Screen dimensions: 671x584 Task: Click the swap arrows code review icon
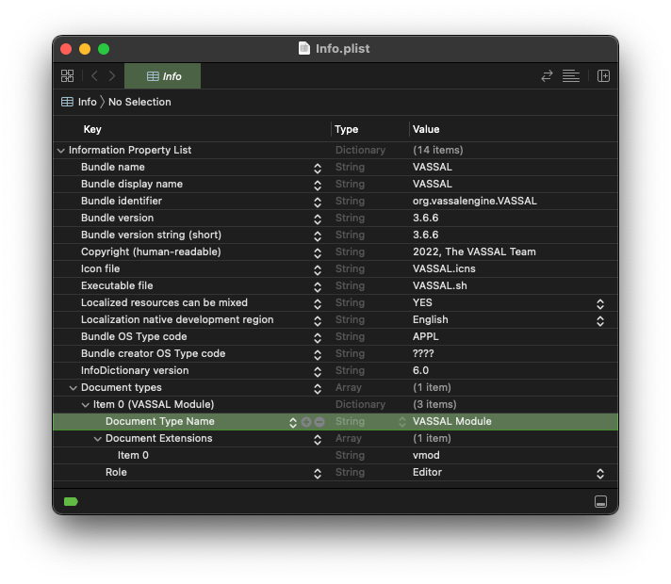547,76
